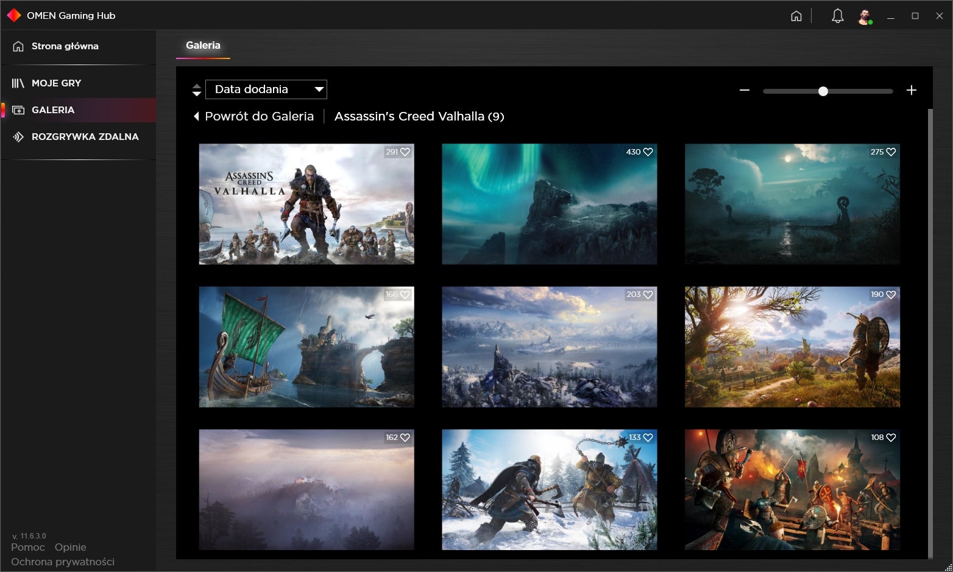This screenshot has height=572, width=953.
Task: Click the gallery vertical scrollbar
Action: (930, 333)
